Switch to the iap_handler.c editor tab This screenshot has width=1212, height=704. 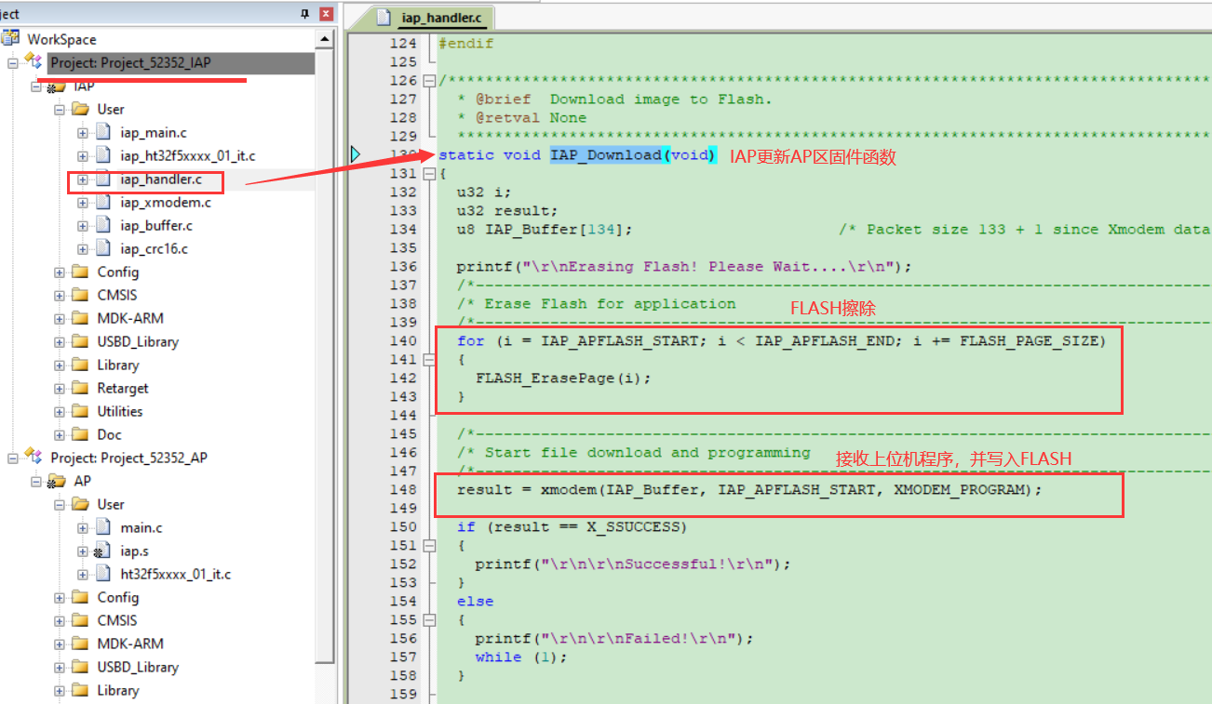click(x=433, y=18)
